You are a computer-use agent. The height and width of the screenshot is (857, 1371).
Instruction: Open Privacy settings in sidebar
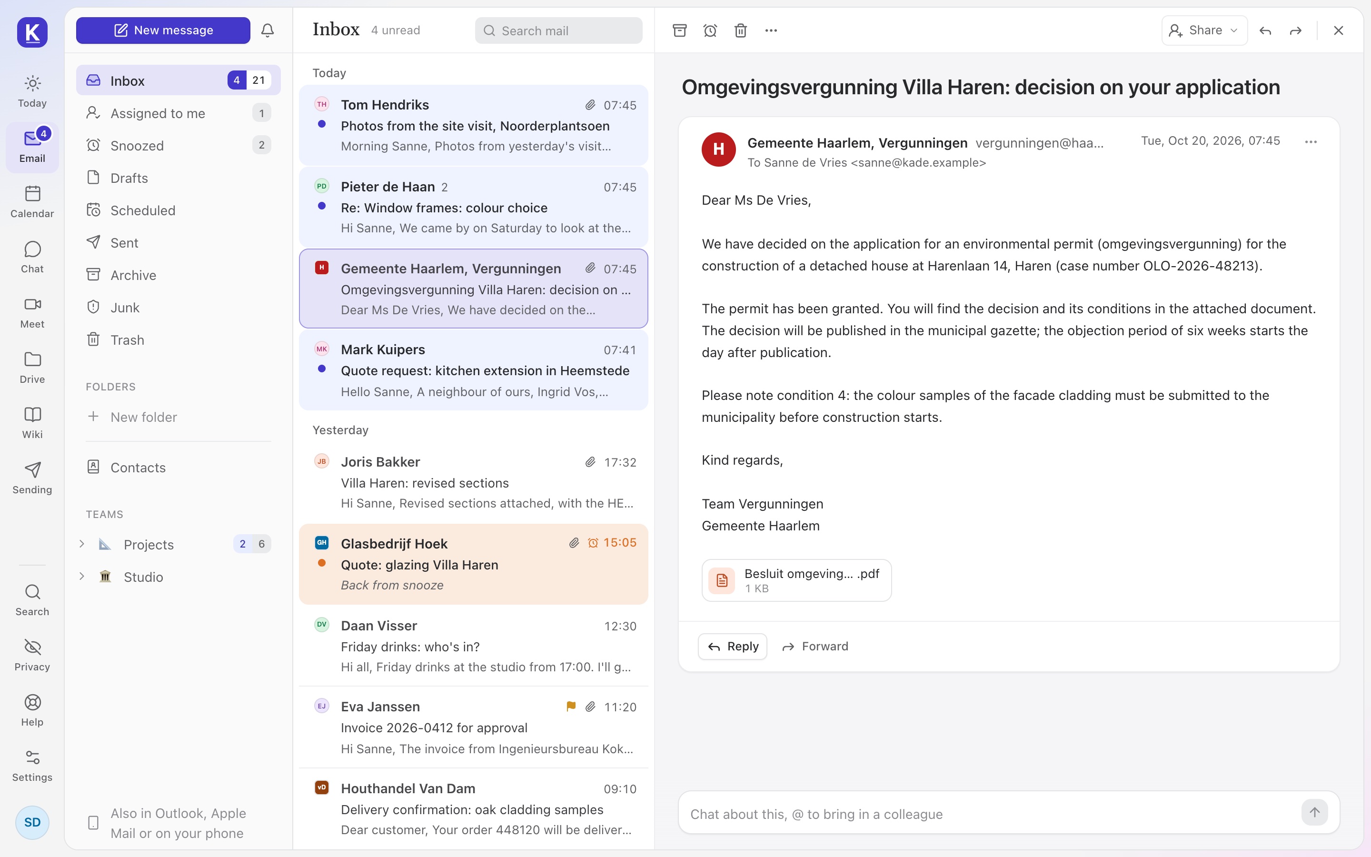32,655
